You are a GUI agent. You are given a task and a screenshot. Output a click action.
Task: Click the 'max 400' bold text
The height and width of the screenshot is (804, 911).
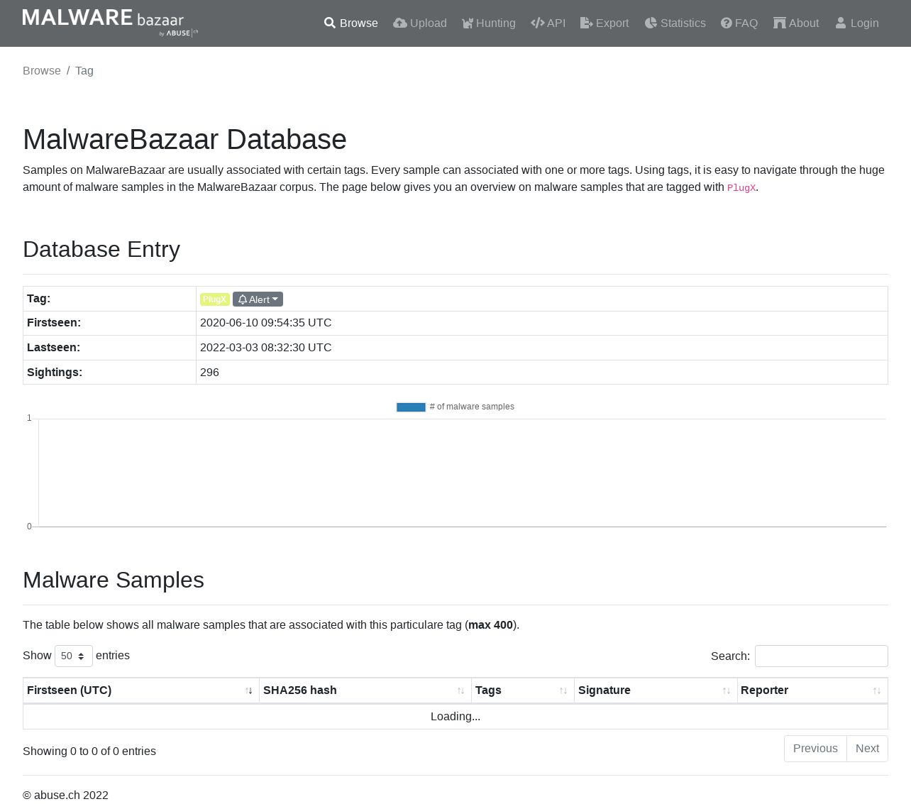coord(490,625)
